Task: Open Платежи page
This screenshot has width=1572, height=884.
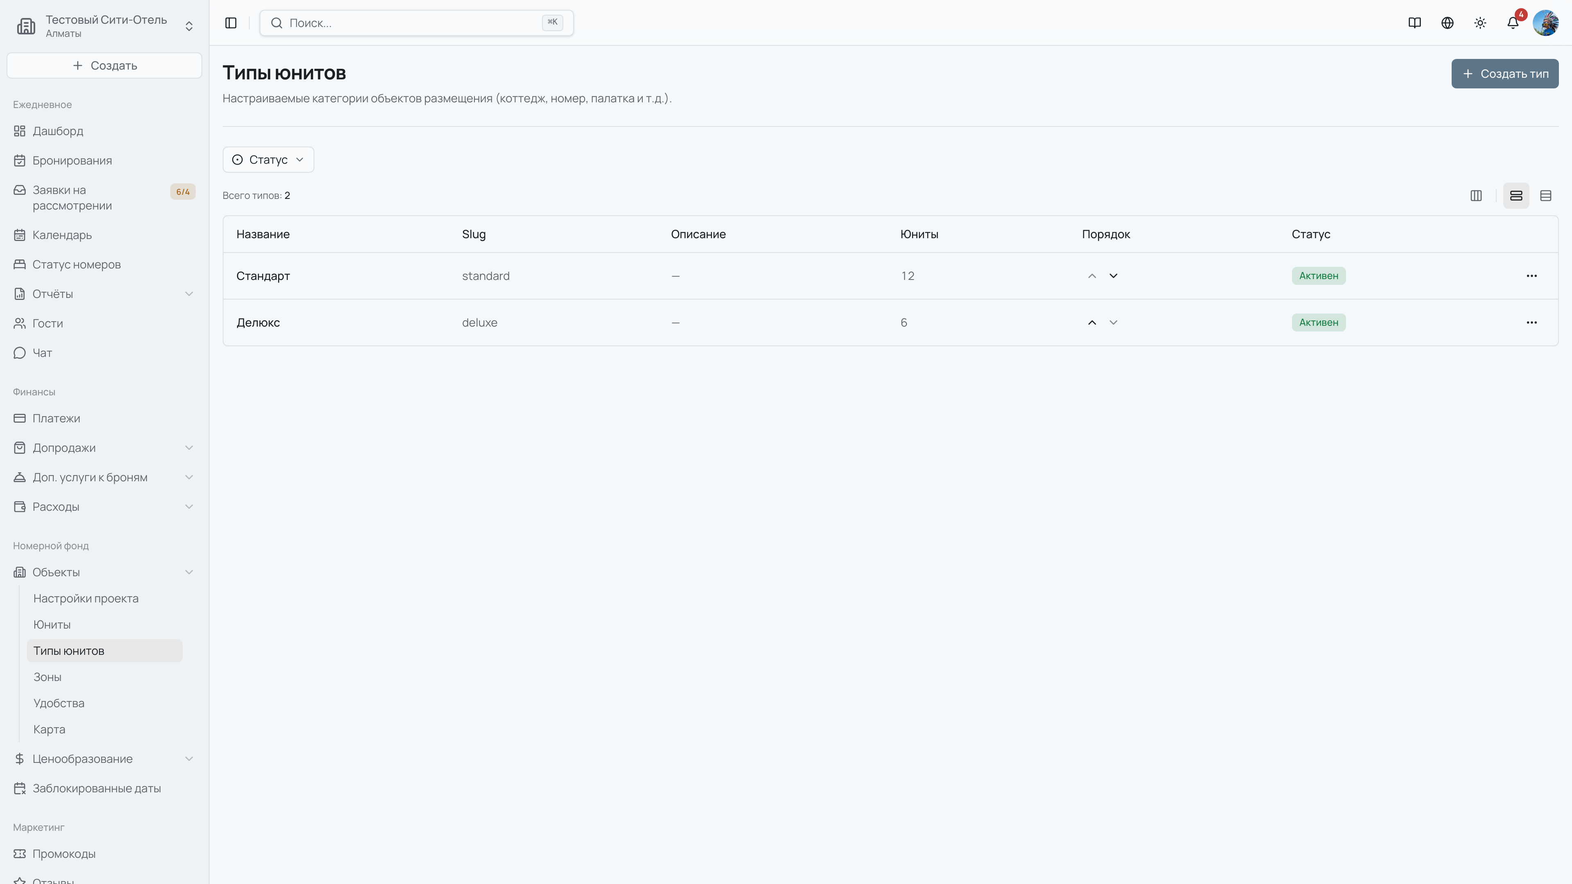Action: [x=104, y=419]
